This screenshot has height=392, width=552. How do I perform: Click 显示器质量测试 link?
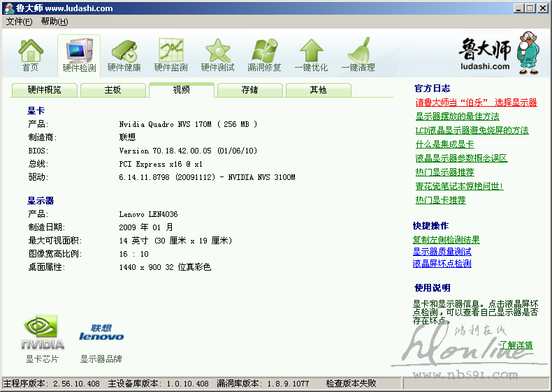(442, 252)
